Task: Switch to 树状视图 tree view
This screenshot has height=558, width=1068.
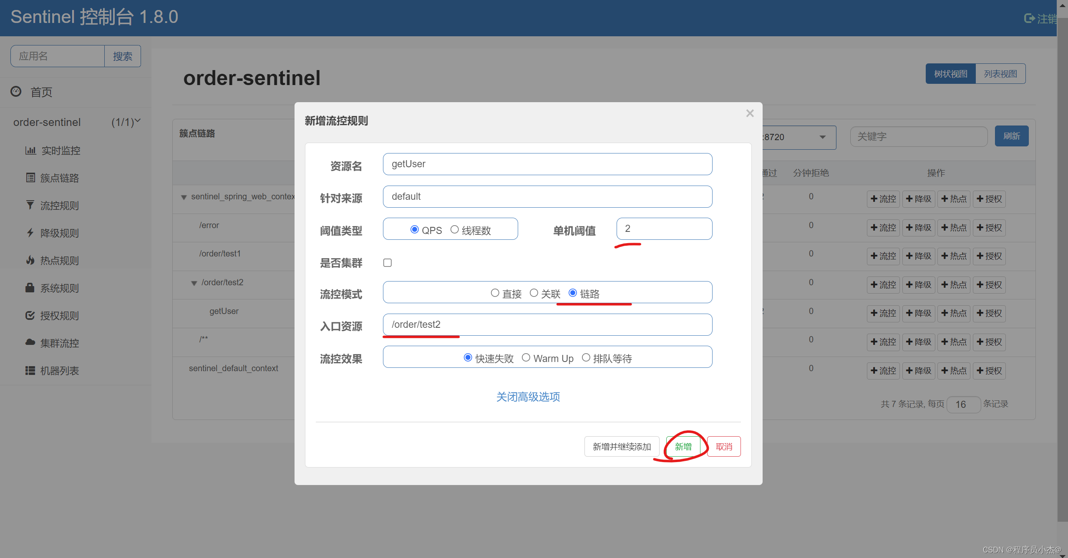Action: click(x=950, y=74)
